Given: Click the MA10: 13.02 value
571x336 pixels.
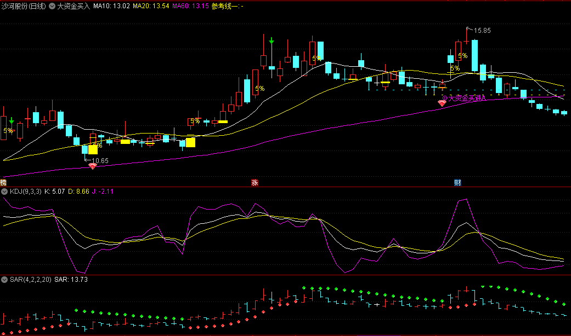Looking at the screenshot, I should 111,6.
